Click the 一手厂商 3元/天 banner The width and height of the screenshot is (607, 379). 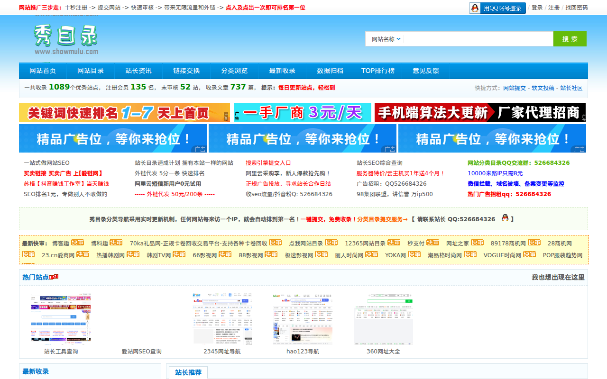pyautogui.click(x=303, y=112)
